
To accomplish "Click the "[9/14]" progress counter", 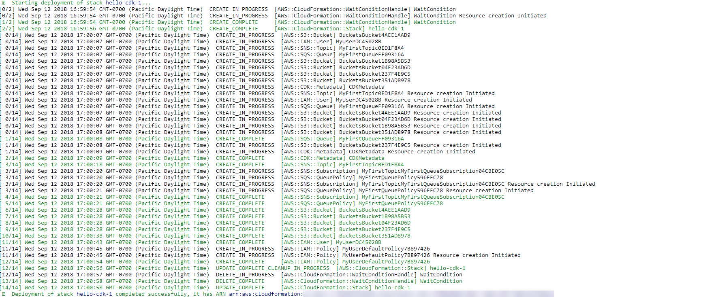I will click(11, 229).
